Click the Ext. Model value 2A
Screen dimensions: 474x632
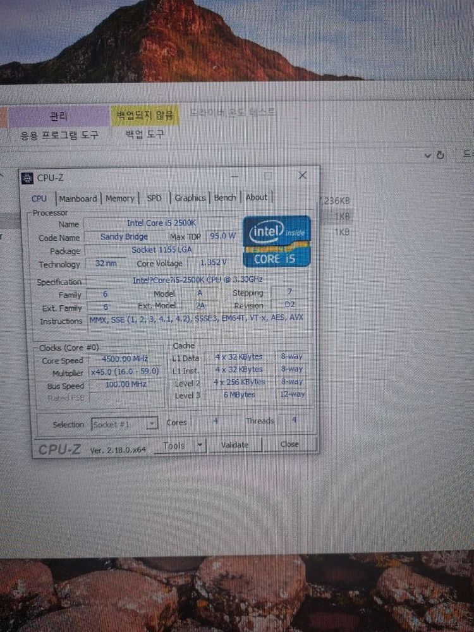click(x=200, y=306)
